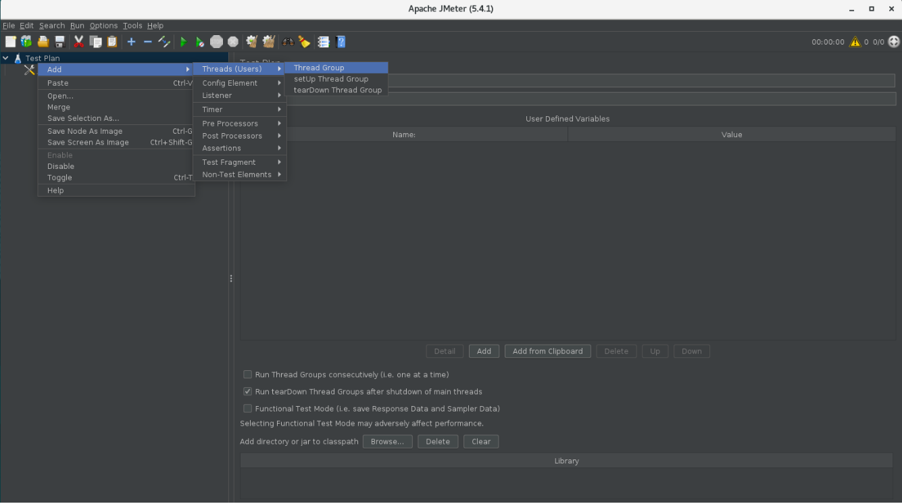The height and width of the screenshot is (504, 902).
Task: Enable Functional Test Mode checkbox
Action: pyautogui.click(x=247, y=409)
